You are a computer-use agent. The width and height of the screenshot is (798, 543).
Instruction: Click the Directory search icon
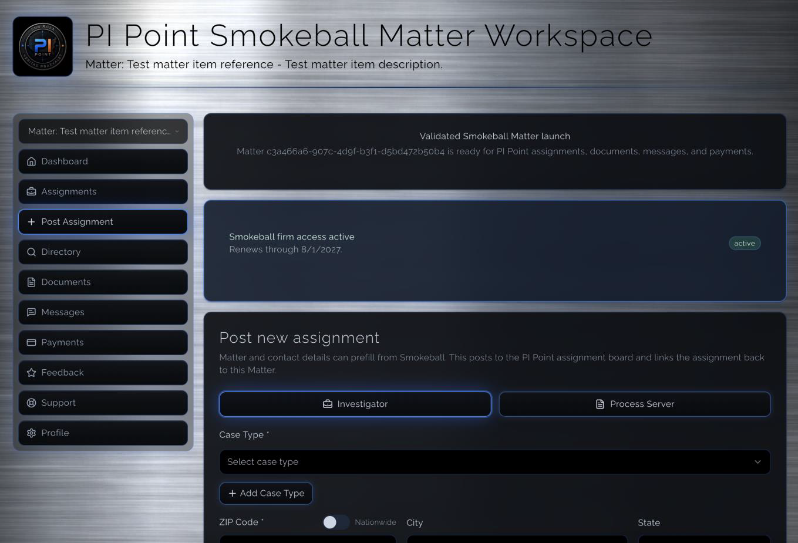tap(32, 252)
